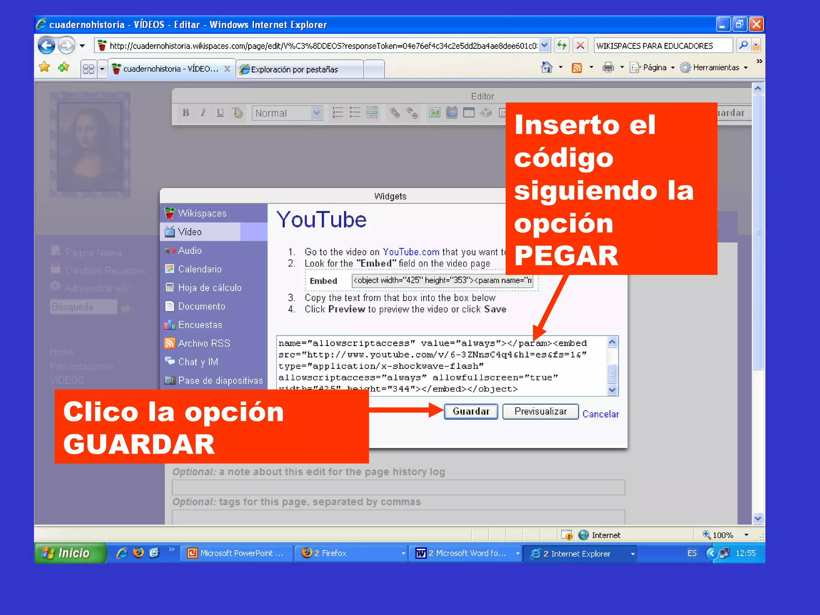Select Hoja de cálculo widget
This screenshot has height=615, width=820.
(x=213, y=287)
